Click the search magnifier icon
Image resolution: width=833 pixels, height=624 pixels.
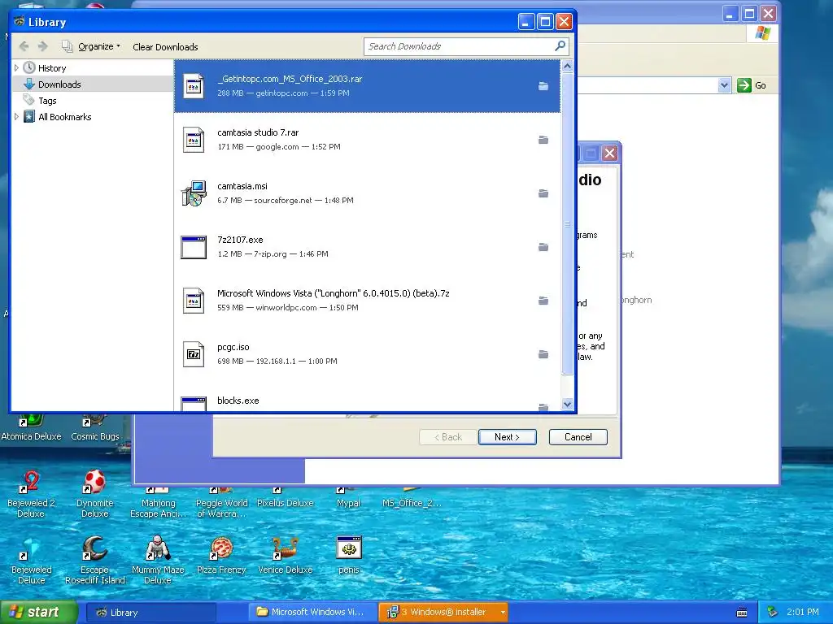pyautogui.click(x=560, y=46)
